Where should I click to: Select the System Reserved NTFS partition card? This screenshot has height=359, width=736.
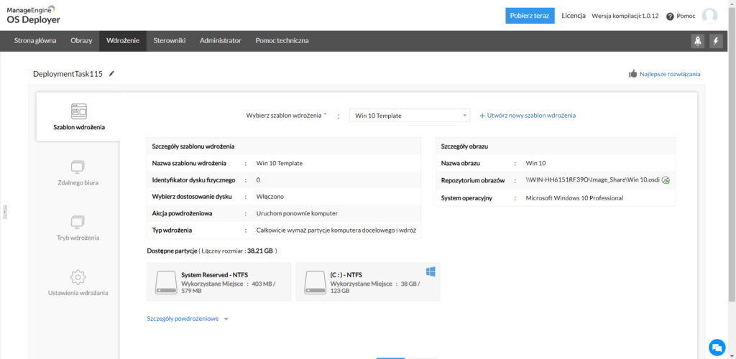click(219, 281)
